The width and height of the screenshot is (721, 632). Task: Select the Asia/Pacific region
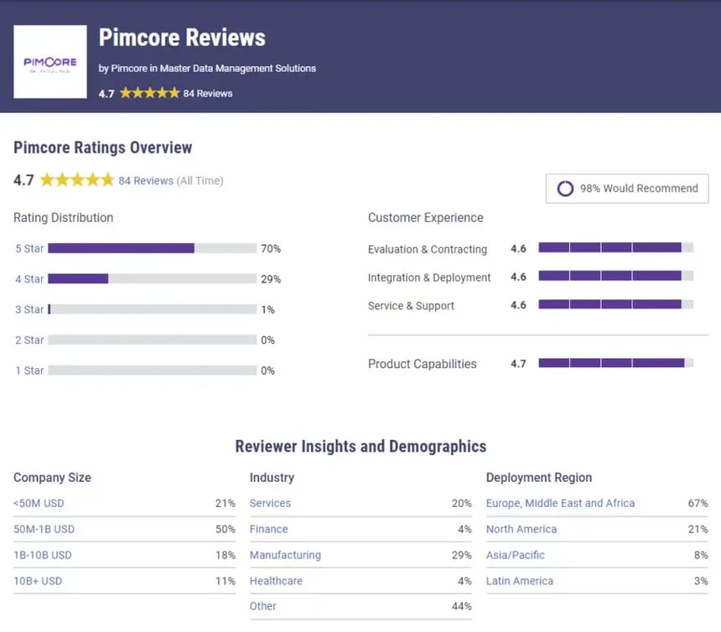click(x=516, y=555)
